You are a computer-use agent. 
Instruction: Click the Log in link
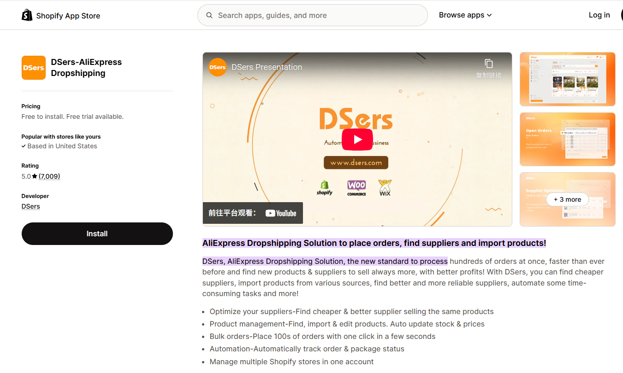(x=599, y=15)
